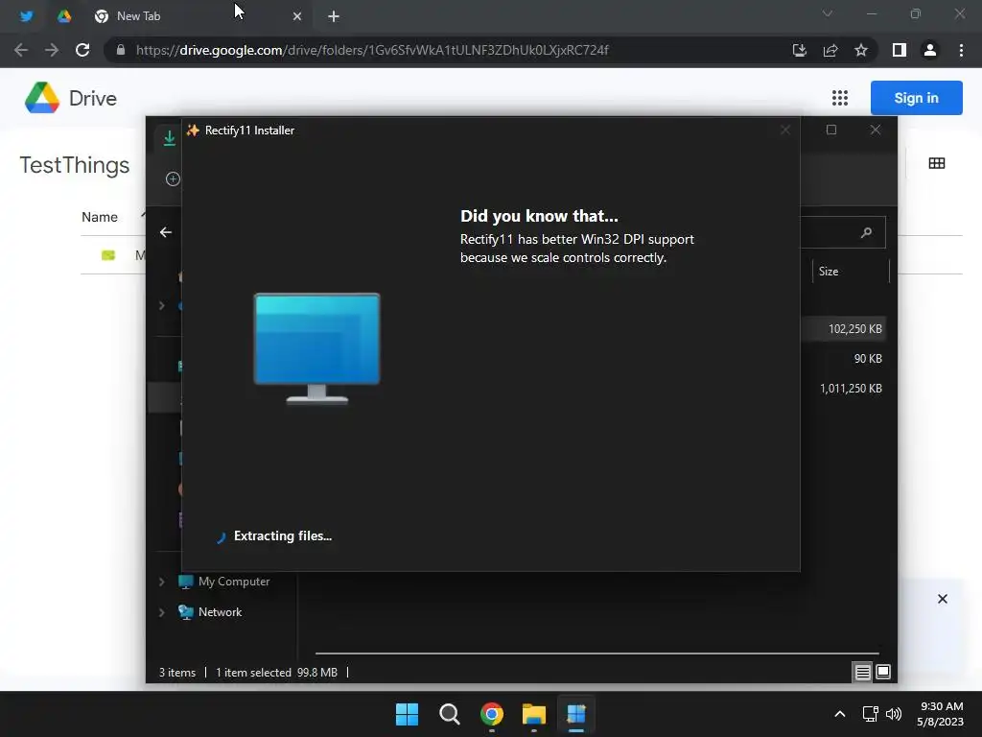Bookmark this page with the star
This screenshot has height=737, width=982.
pos(861,50)
